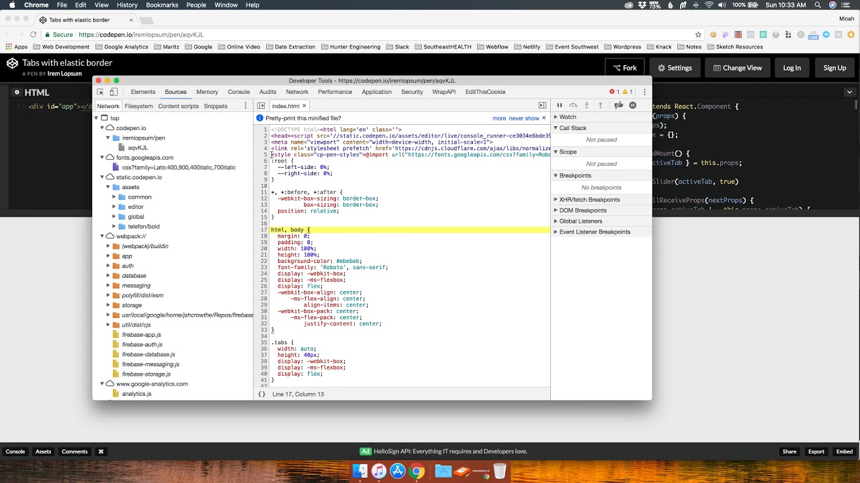Open the Bookmarks menu in menu bar
The width and height of the screenshot is (860, 483).
[x=162, y=5]
